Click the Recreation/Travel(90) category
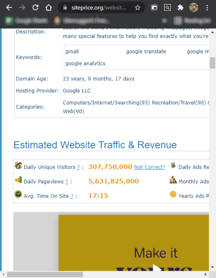Viewport: 216px width, 278px height. [179, 102]
